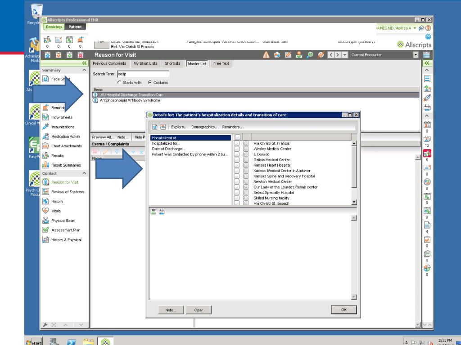Click the green dollar search icon
This screenshot has height=345, width=461.
[310, 55]
